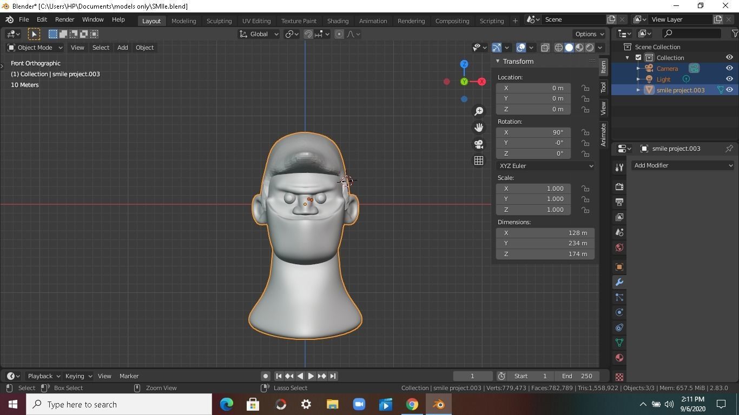This screenshot has height=415, width=739.
Task: Open the File menu
Action: (24, 19)
